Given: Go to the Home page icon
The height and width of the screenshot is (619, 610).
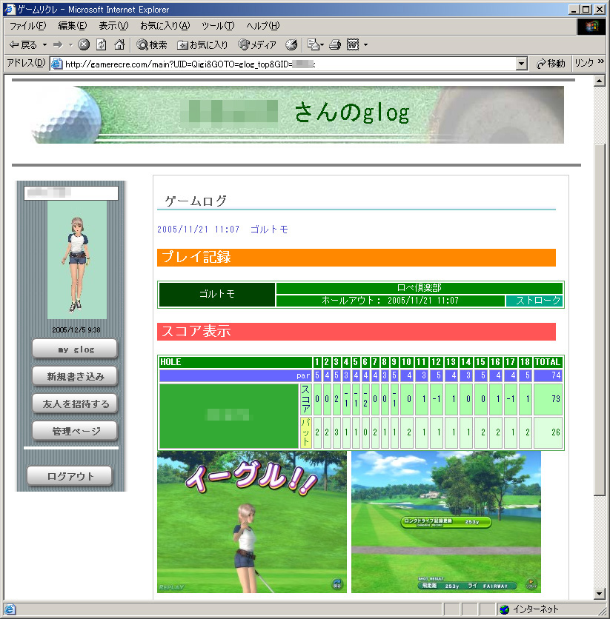Looking at the screenshot, I should pos(119,44).
